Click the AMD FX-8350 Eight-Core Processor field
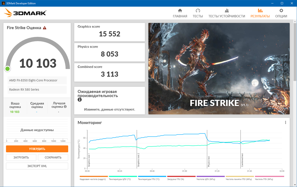 click(37, 80)
